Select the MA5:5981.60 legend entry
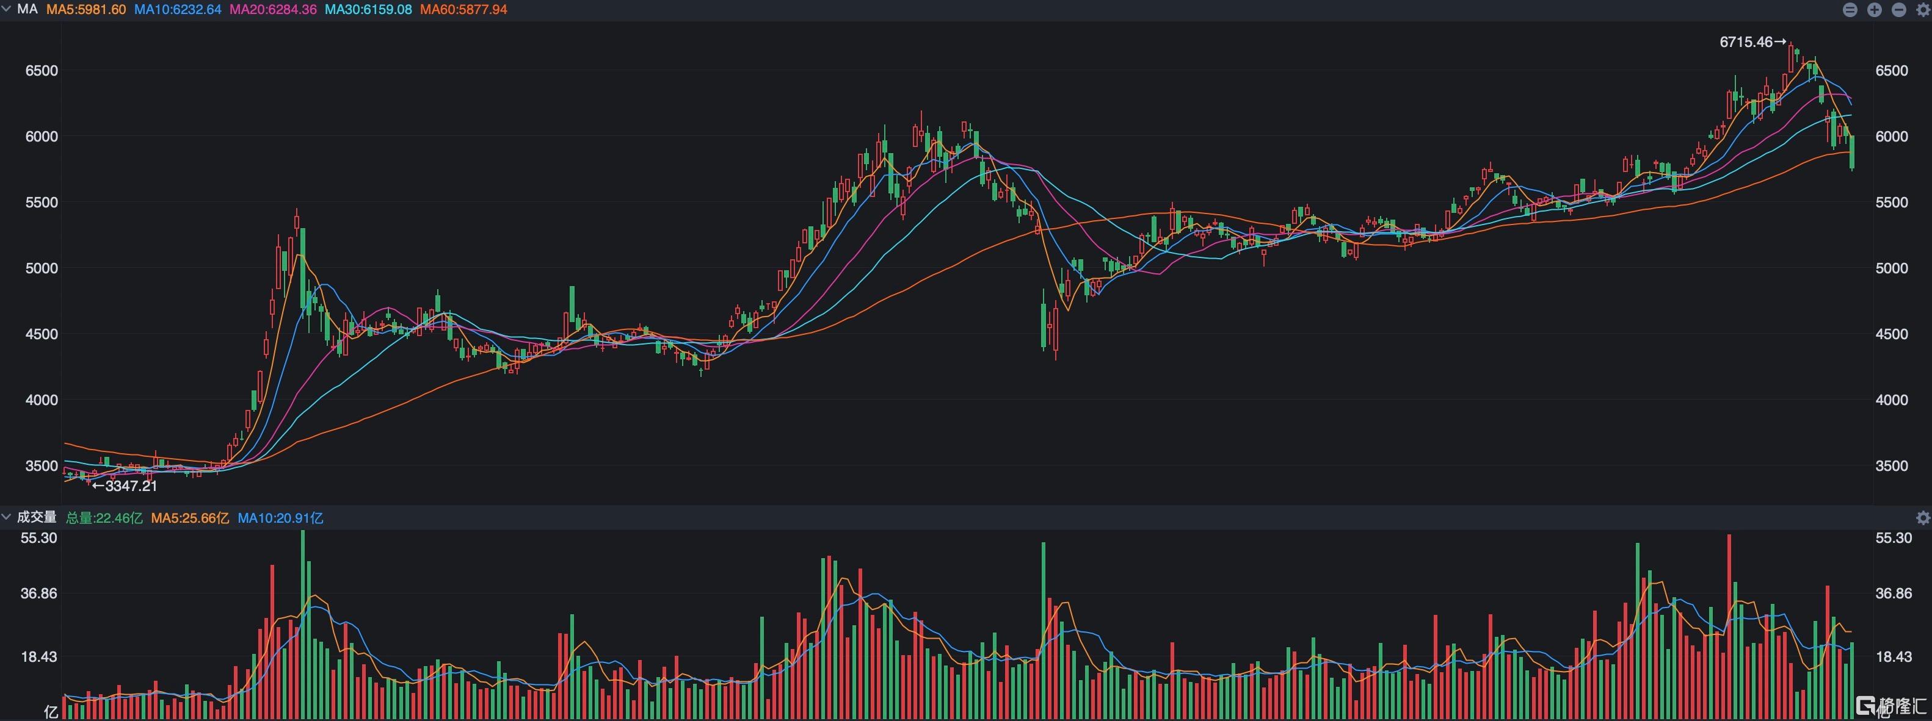 tap(86, 10)
